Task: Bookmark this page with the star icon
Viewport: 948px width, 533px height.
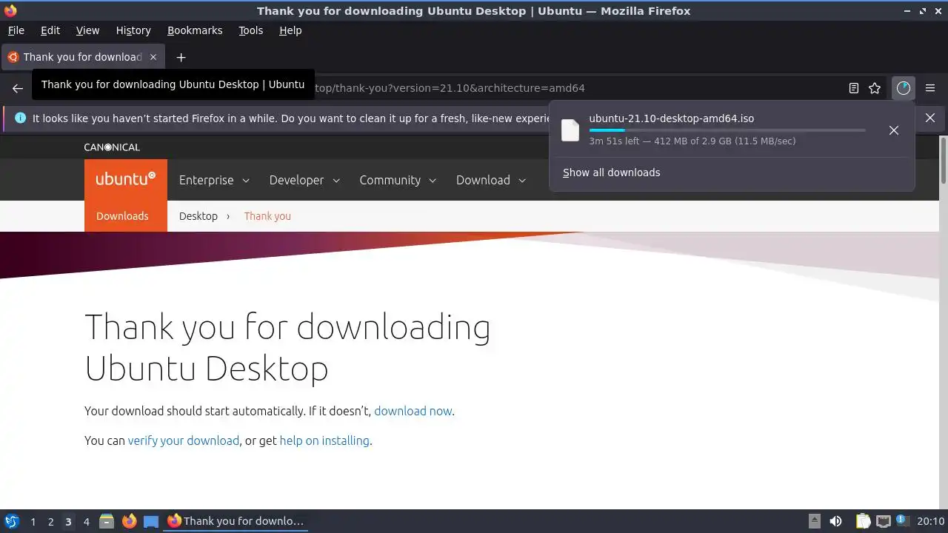Action: [x=875, y=88]
